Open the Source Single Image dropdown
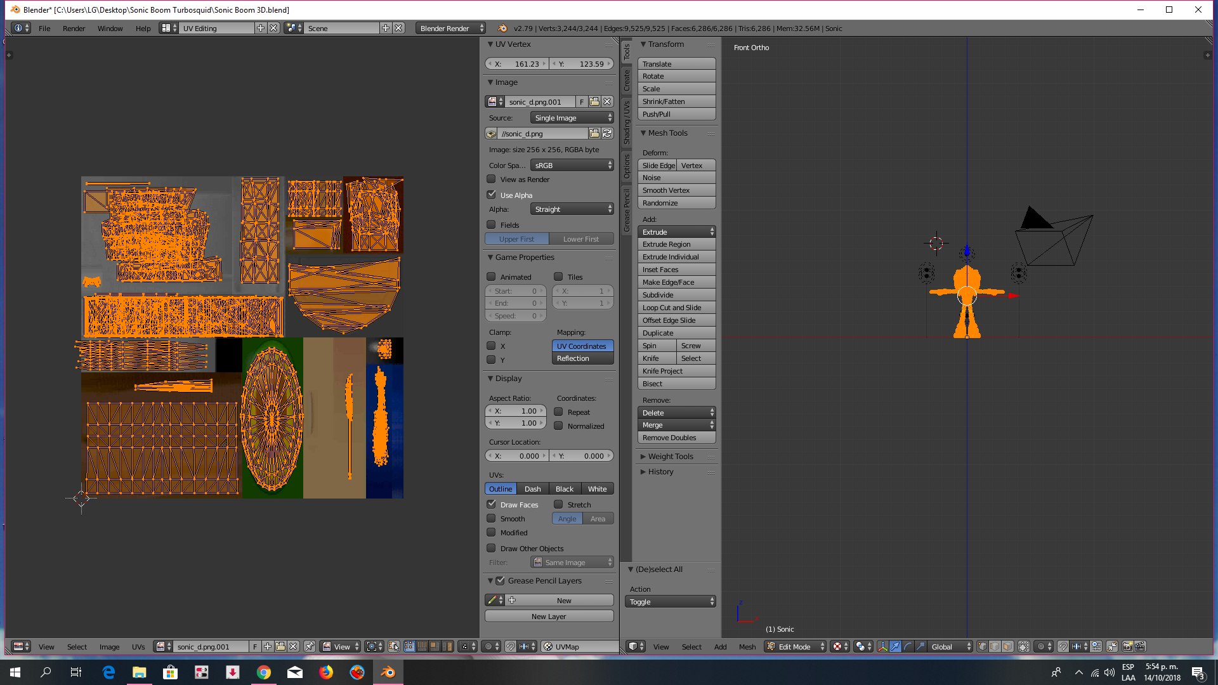Screen dimensions: 1218x685 click(572, 118)
